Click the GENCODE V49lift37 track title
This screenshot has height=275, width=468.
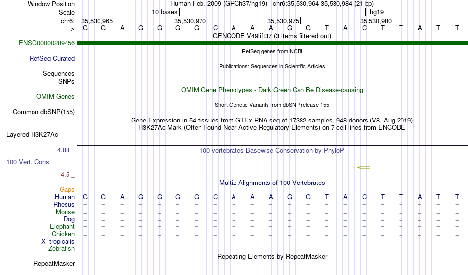[x=272, y=36]
